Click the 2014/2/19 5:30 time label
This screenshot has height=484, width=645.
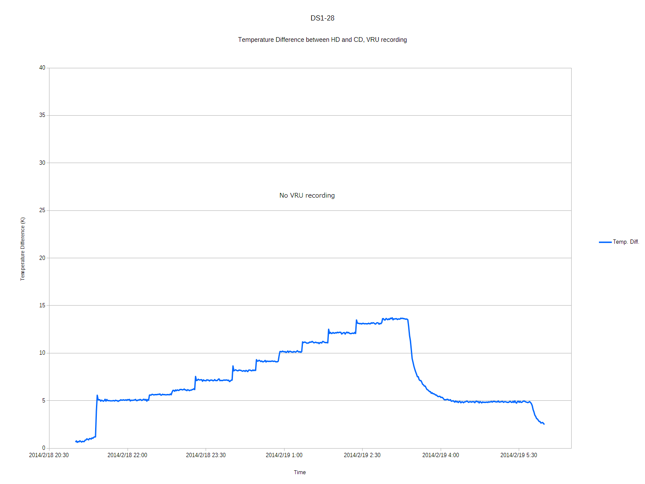(519, 455)
